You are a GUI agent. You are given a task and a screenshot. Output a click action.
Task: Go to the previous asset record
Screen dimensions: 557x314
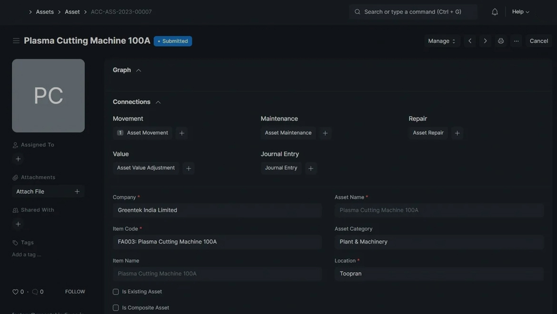click(x=470, y=41)
